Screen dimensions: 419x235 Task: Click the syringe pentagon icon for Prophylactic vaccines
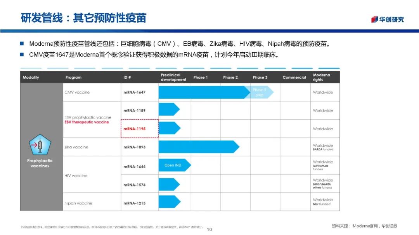pyautogui.click(x=40, y=145)
